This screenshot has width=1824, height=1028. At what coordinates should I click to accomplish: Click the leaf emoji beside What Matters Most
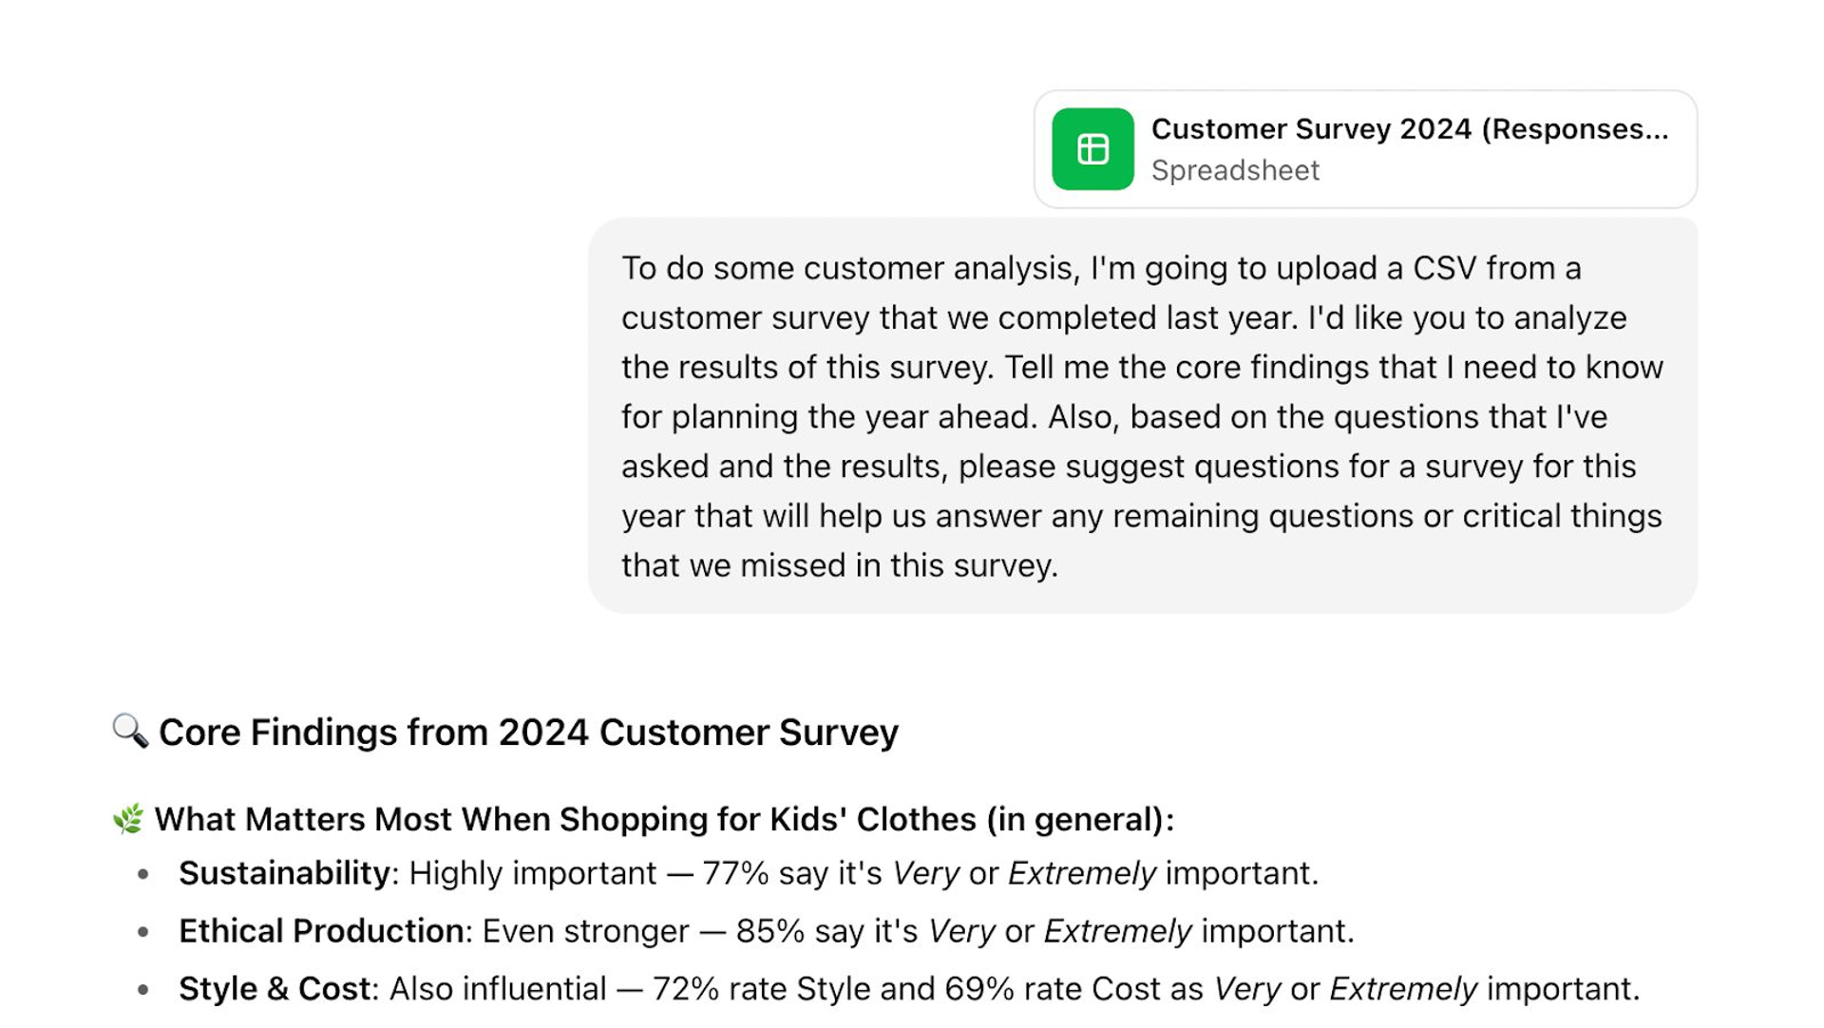[128, 819]
